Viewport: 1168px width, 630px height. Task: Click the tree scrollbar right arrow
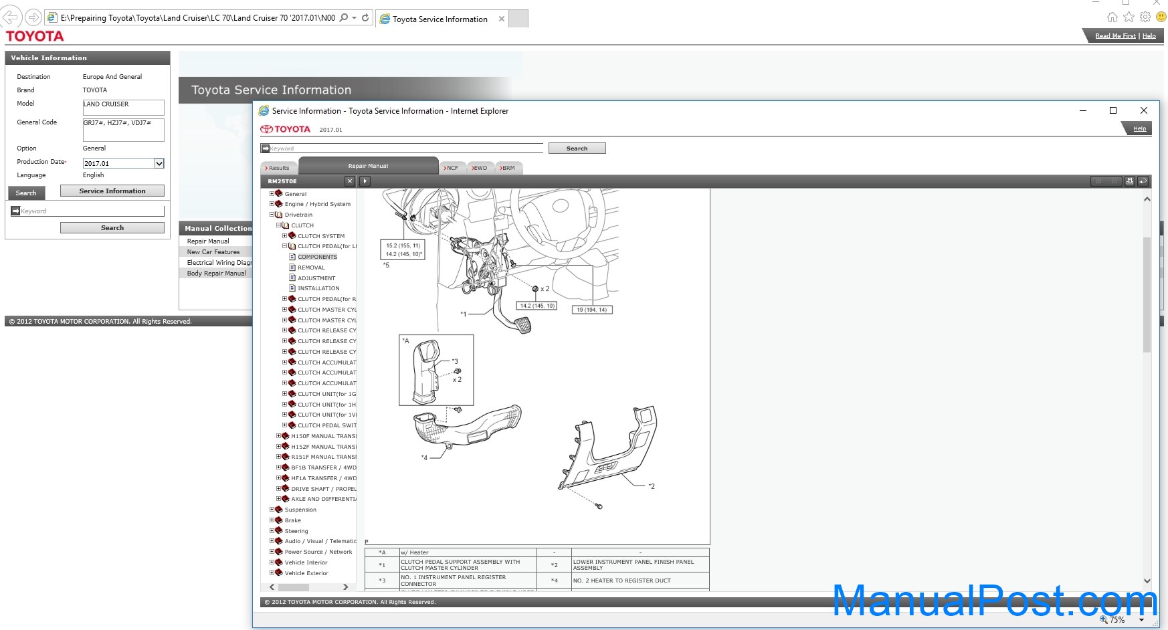pos(345,587)
